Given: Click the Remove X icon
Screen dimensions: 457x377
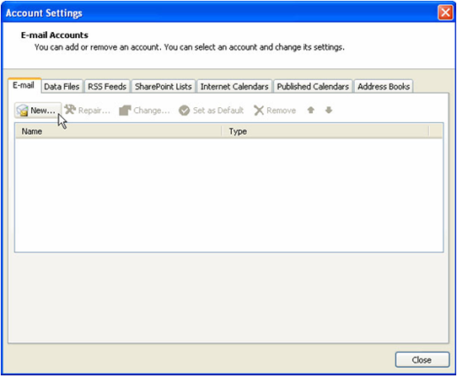Looking at the screenshot, I should (259, 110).
